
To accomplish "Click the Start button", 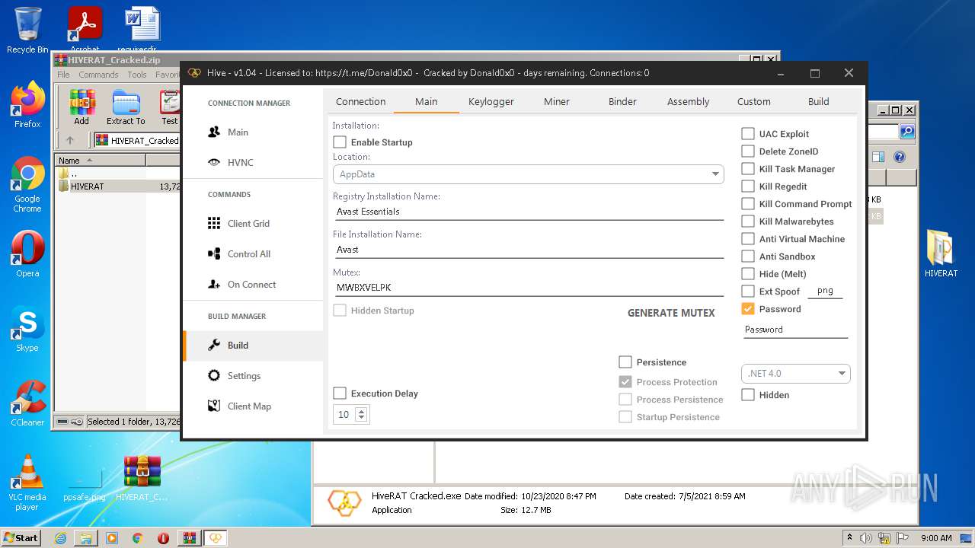I will 21,538.
